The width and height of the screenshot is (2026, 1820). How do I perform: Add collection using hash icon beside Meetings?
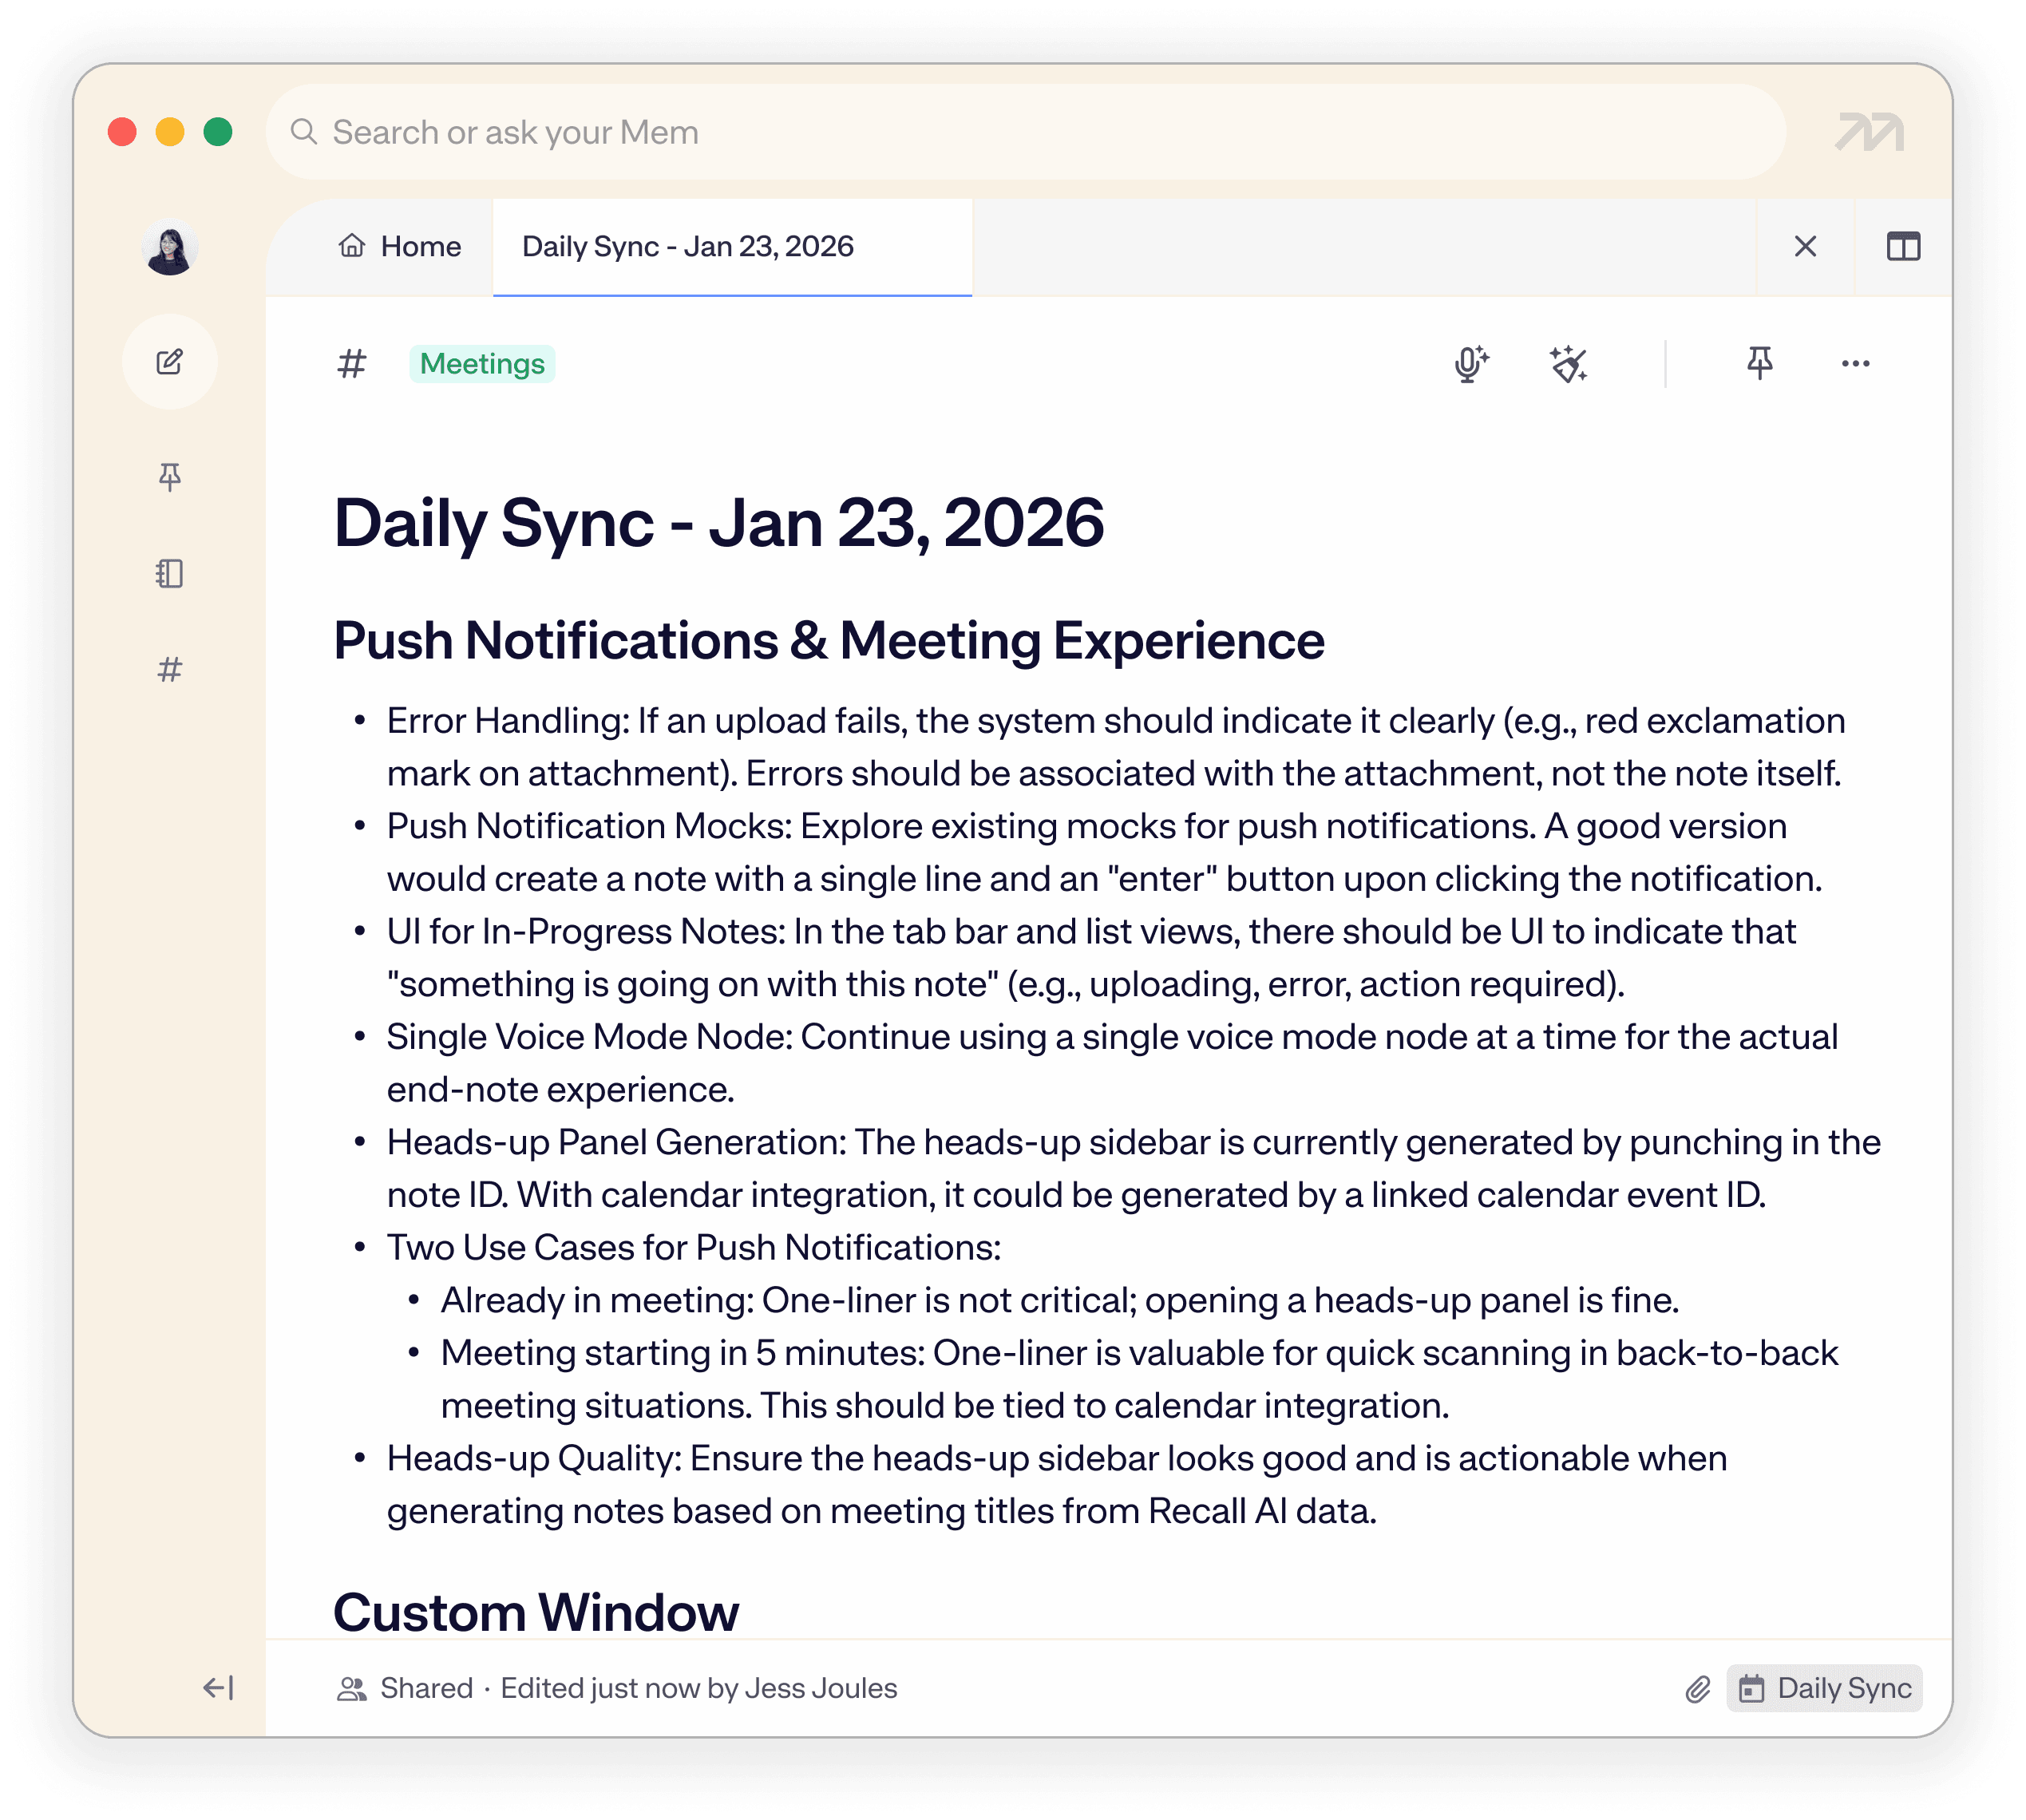click(x=351, y=364)
